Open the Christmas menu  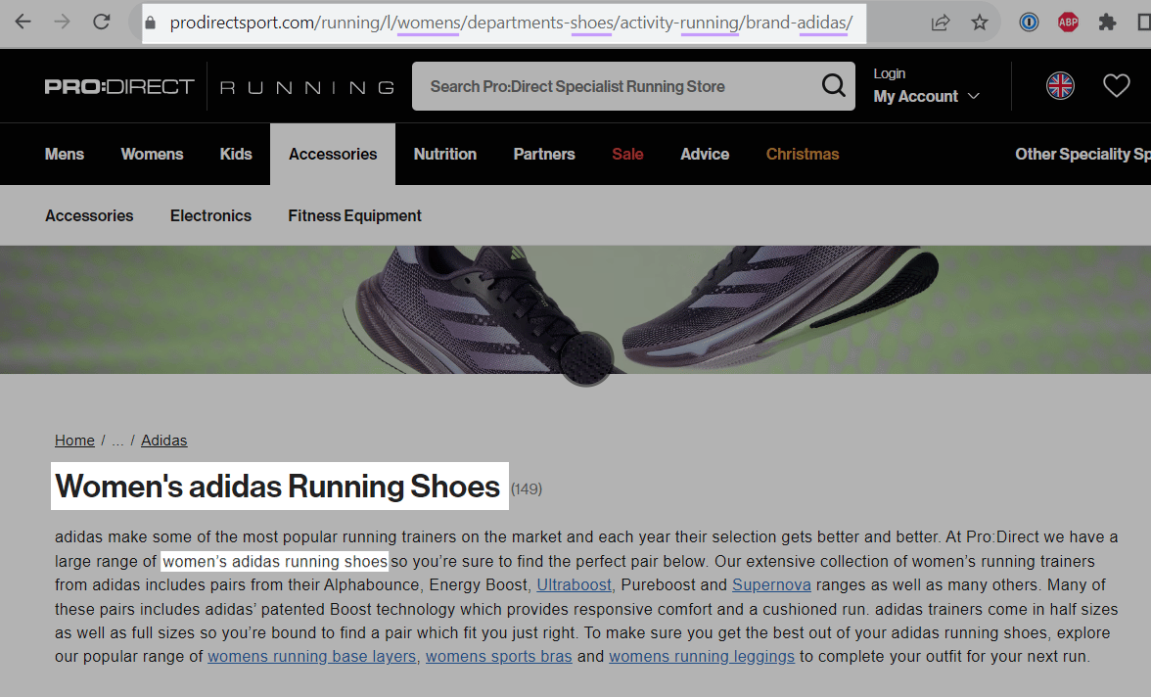tap(803, 155)
